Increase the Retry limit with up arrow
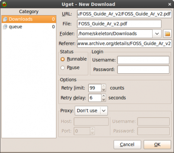Image resolution: width=174 pixels, height=153 pixels. click(x=104, y=86)
